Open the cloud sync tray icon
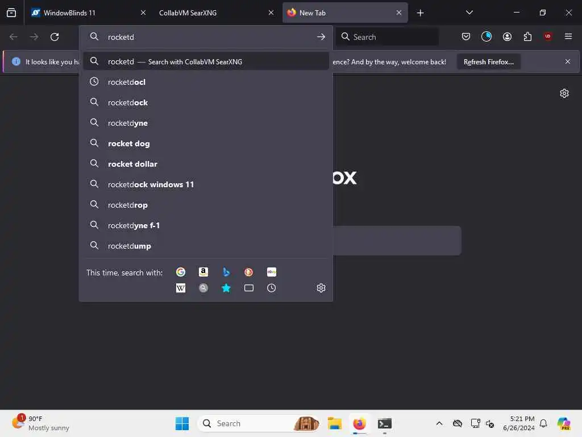This screenshot has width=582, height=437. (458, 423)
